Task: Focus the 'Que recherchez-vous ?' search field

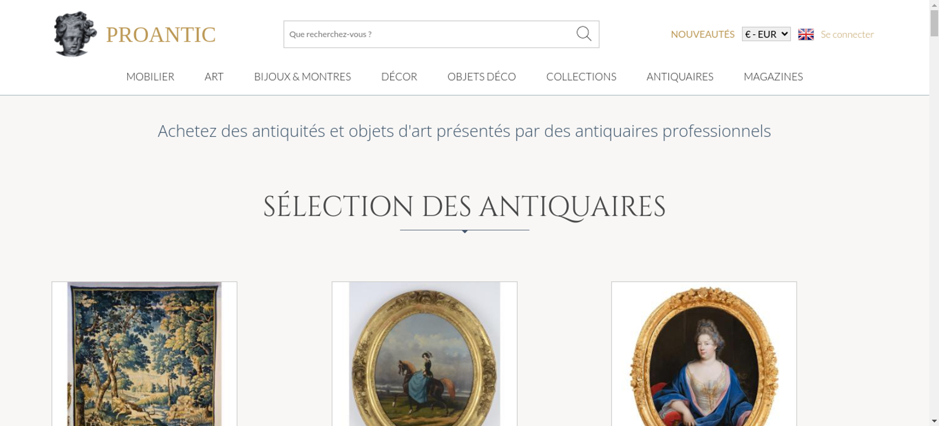Action: (x=430, y=34)
